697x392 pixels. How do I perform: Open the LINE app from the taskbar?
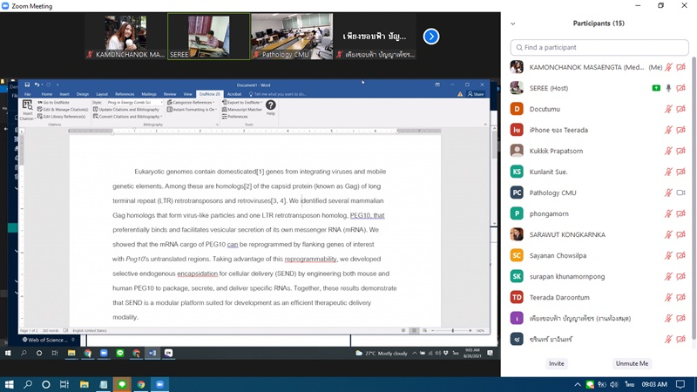click(x=121, y=384)
